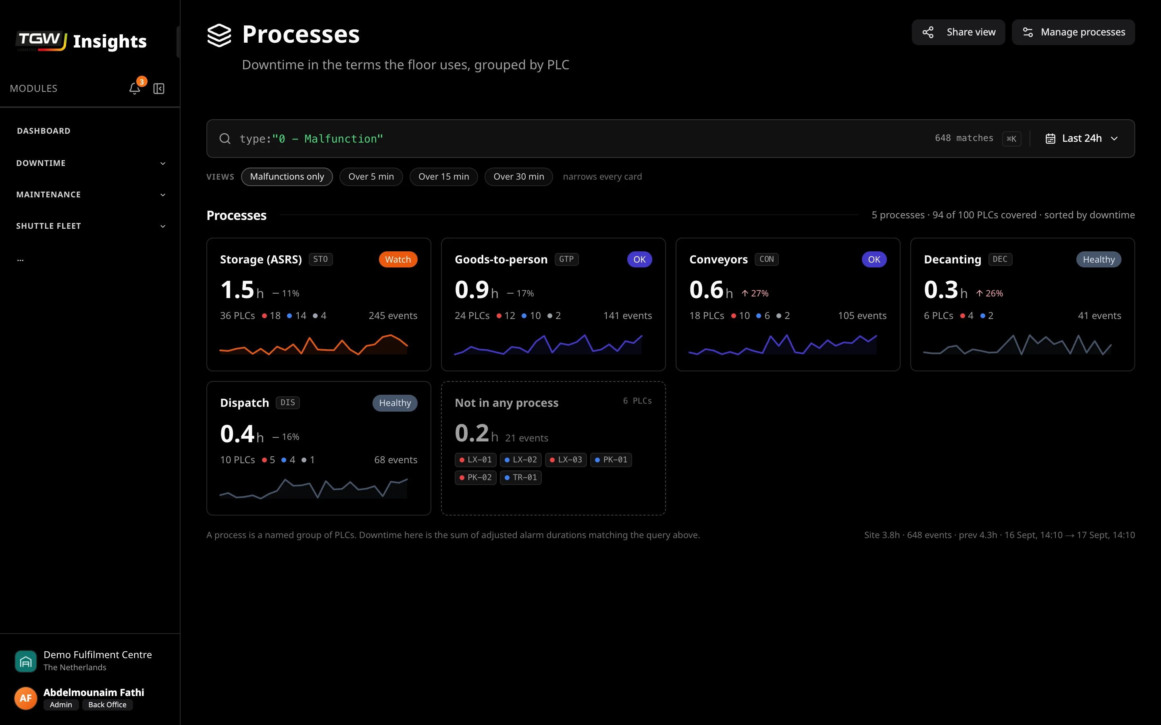This screenshot has width=1161, height=725.
Task: Click the Decanting Healthy status badge
Action: [x=1099, y=259]
